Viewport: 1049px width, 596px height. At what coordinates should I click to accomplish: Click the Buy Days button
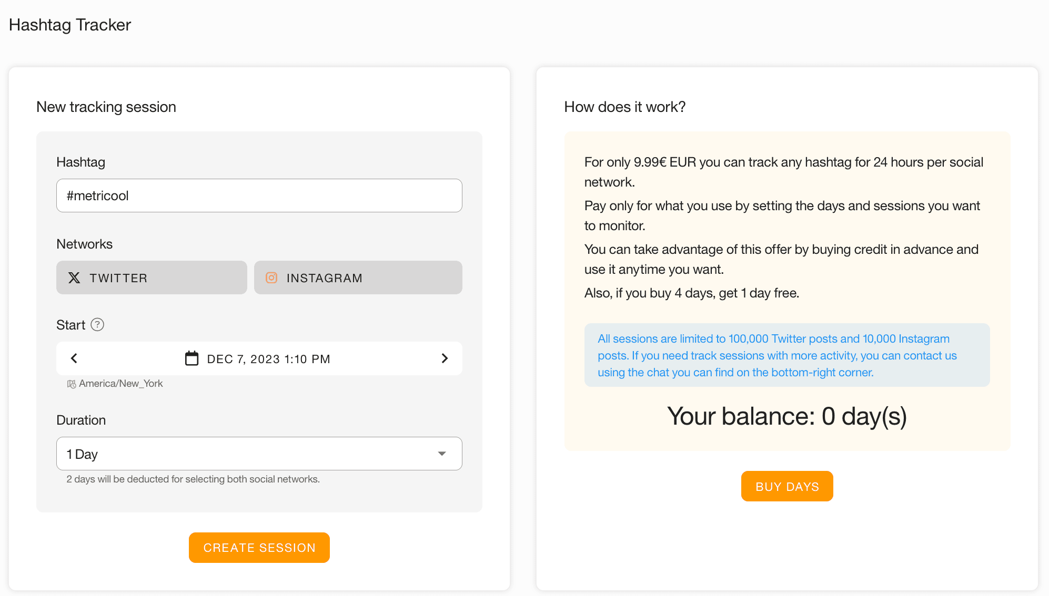(787, 486)
